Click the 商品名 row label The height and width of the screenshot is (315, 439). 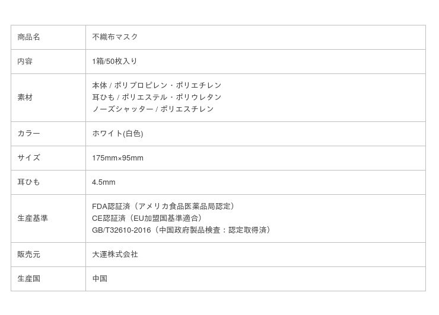(29, 37)
